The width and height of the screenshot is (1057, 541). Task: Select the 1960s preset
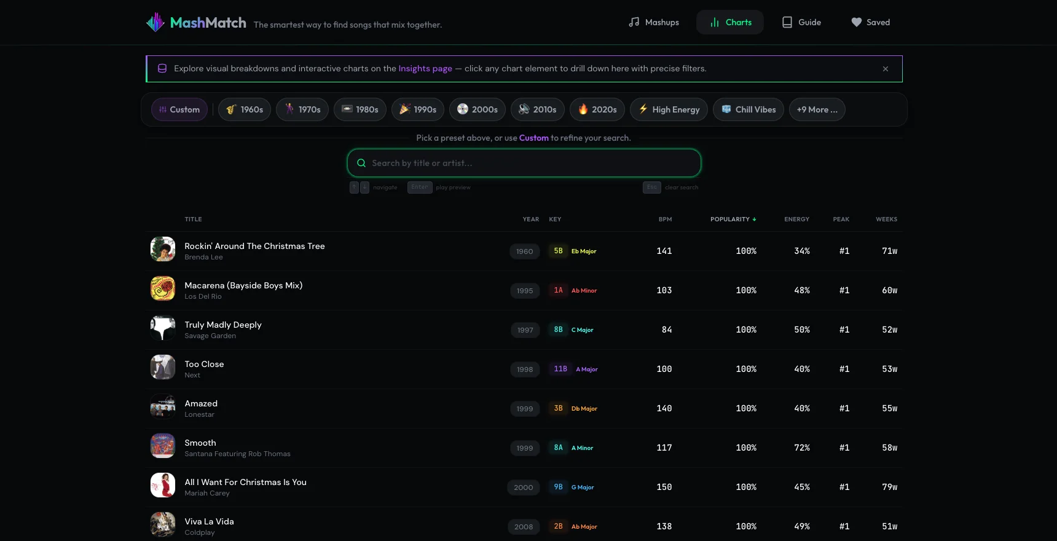click(245, 109)
